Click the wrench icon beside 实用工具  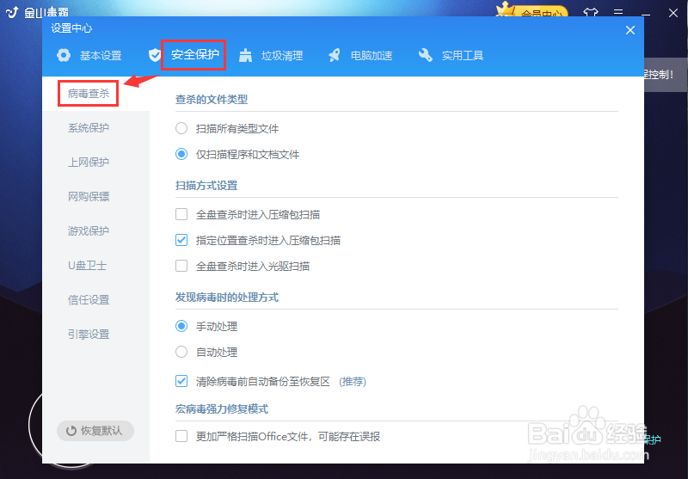(x=425, y=55)
